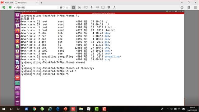Open the taskbar clock showing 21:05
The height and width of the screenshot is (112, 199).
point(192,109)
